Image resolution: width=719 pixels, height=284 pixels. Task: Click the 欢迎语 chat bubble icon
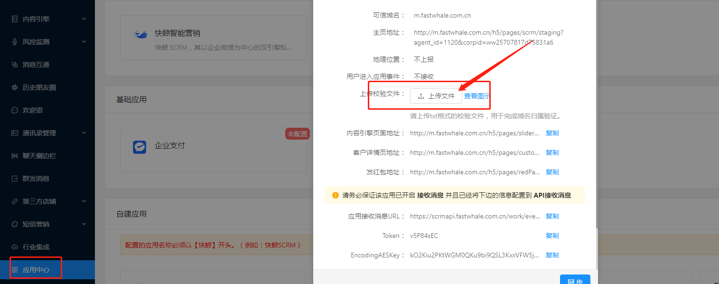point(14,110)
